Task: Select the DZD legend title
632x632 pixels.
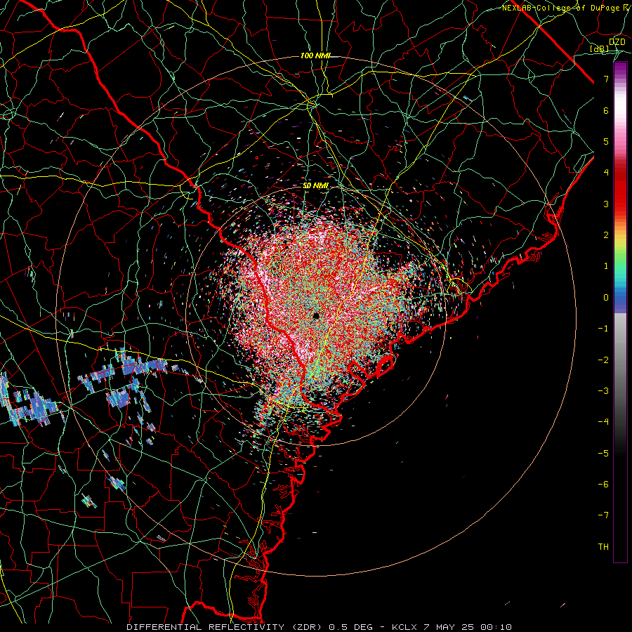Action: click(x=617, y=42)
